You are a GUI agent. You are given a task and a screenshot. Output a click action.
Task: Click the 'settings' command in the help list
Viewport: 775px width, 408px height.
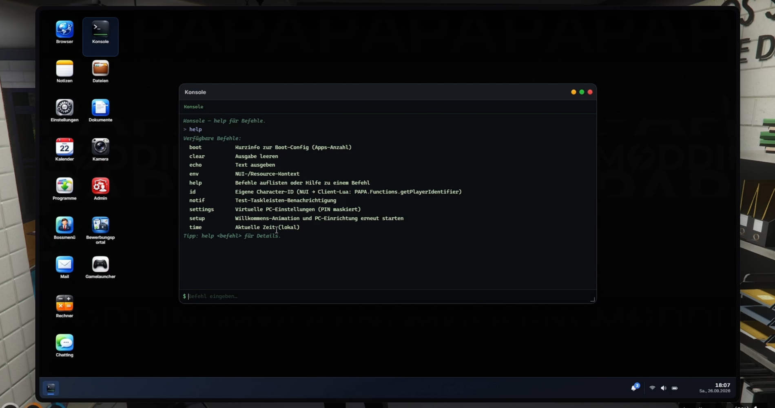coord(201,209)
